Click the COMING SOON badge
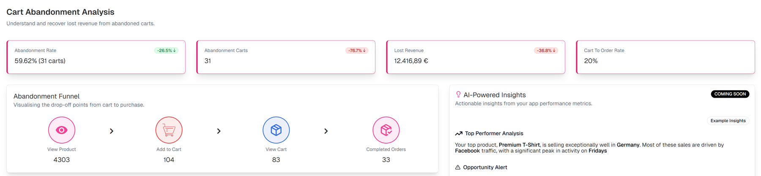 click(x=730, y=94)
